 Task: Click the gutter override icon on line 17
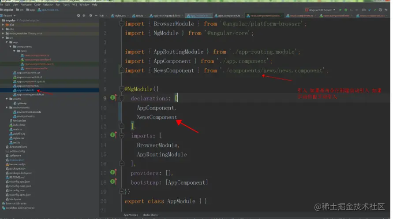(x=113, y=172)
